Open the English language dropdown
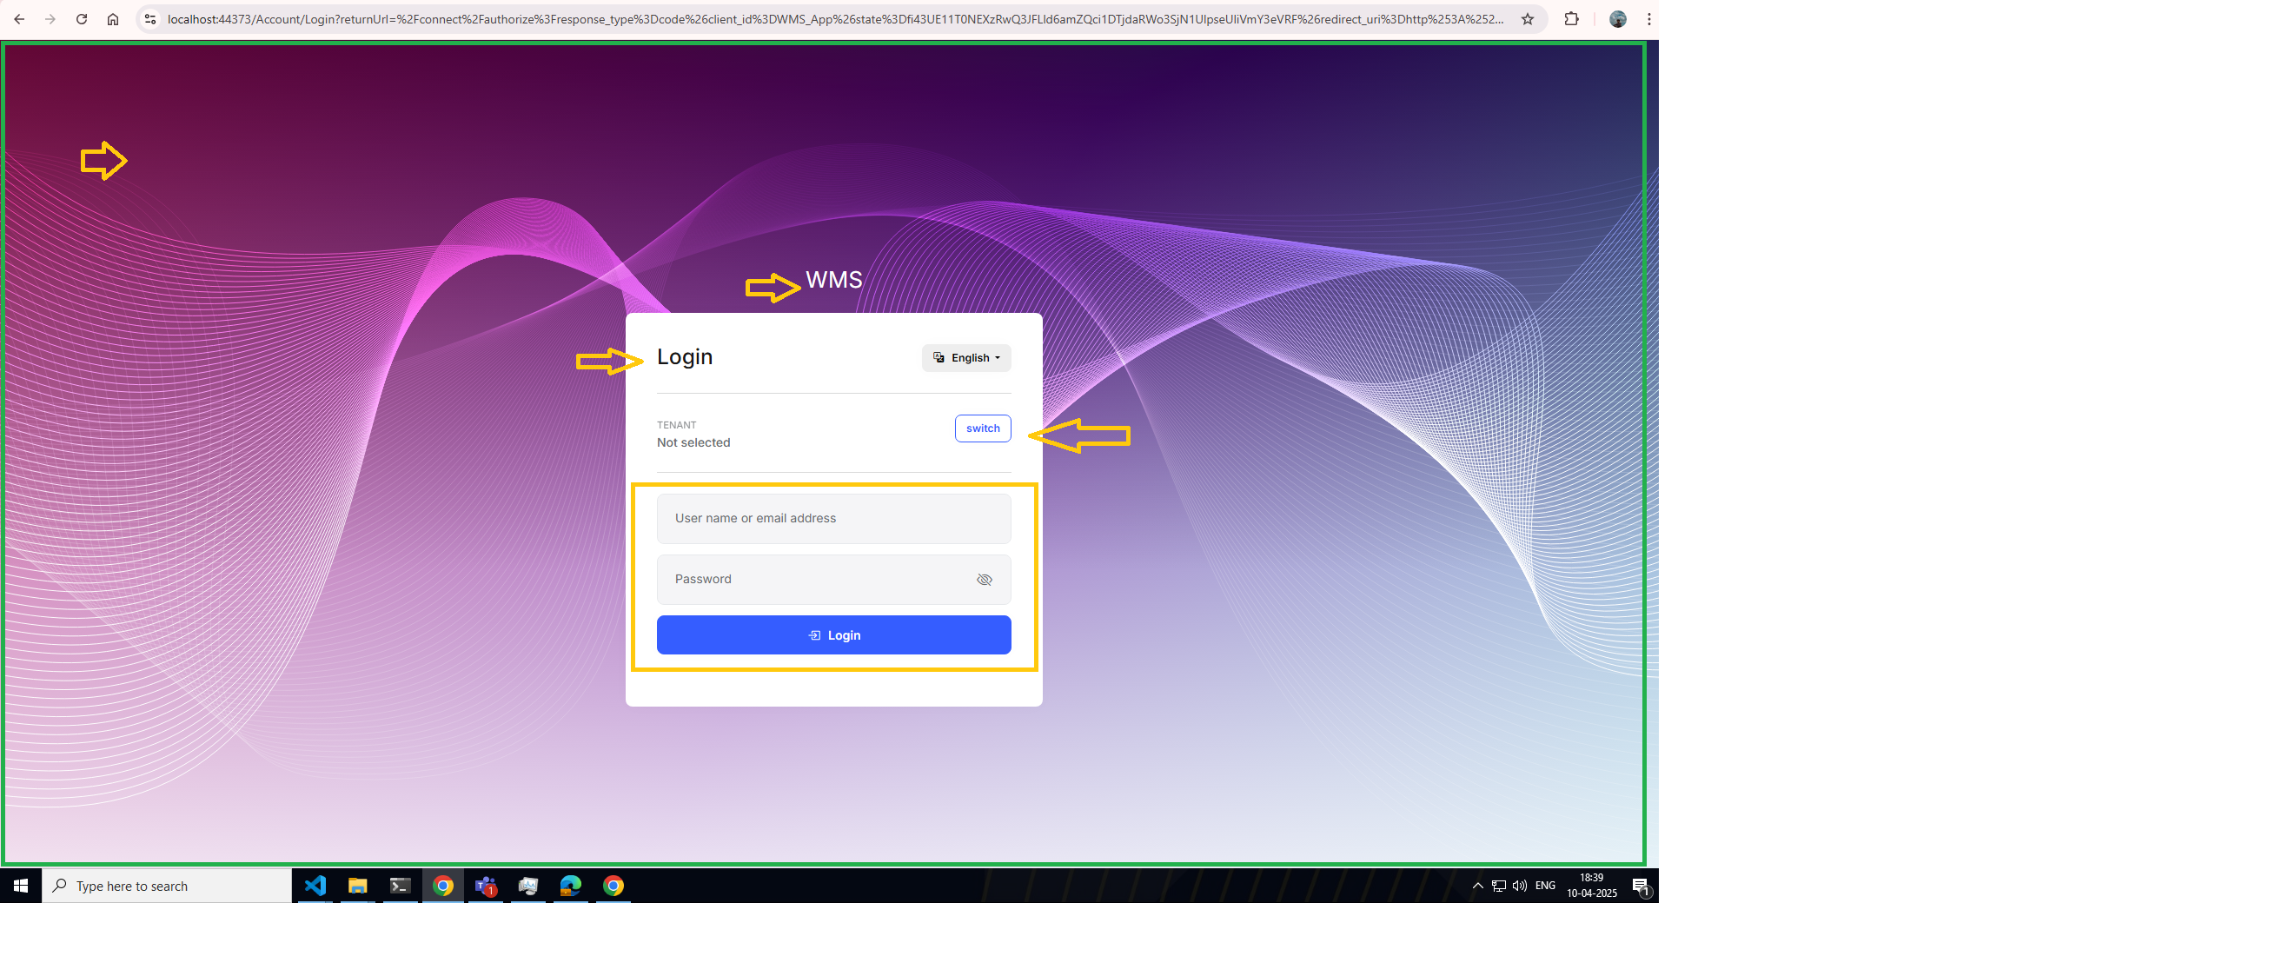Viewport: 2275px width, 963px height. (966, 358)
